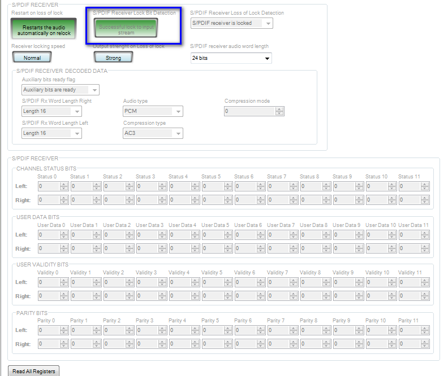This screenshot has height=376, width=448.
Task: Click the Right Status 0 value field
Action: pos(49,200)
